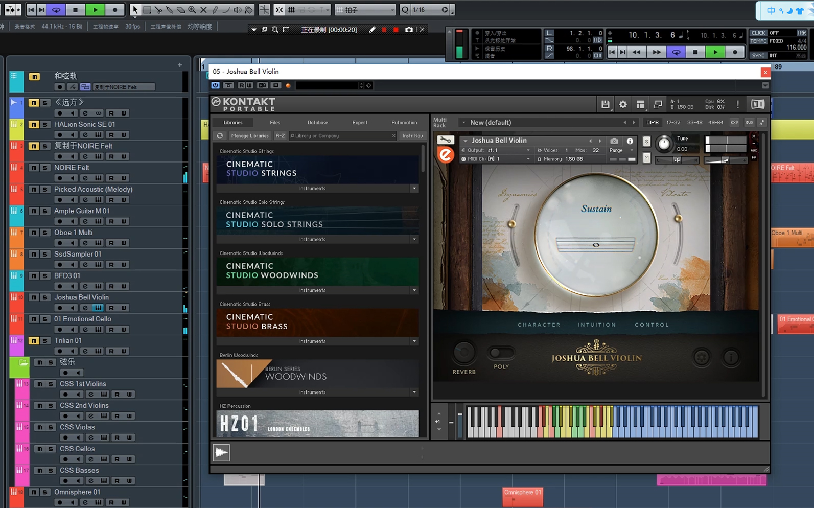The image size is (814, 508).
Task: Toggle the POLY switch on violin
Action: (501, 353)
